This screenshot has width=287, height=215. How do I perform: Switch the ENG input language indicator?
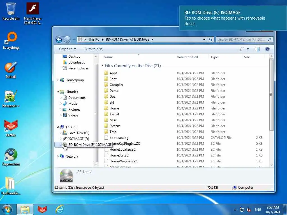(258, 210)
